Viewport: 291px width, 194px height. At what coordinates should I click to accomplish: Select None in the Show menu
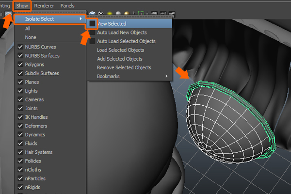[x=31, y=37]
